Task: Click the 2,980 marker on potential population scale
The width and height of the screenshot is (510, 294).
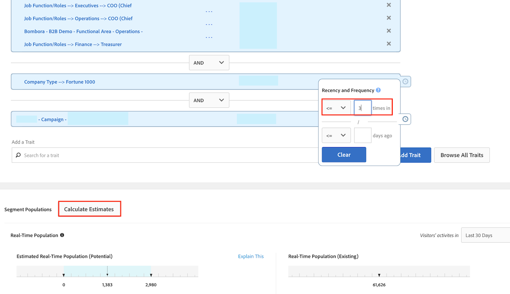Action: tap(151, 275)
